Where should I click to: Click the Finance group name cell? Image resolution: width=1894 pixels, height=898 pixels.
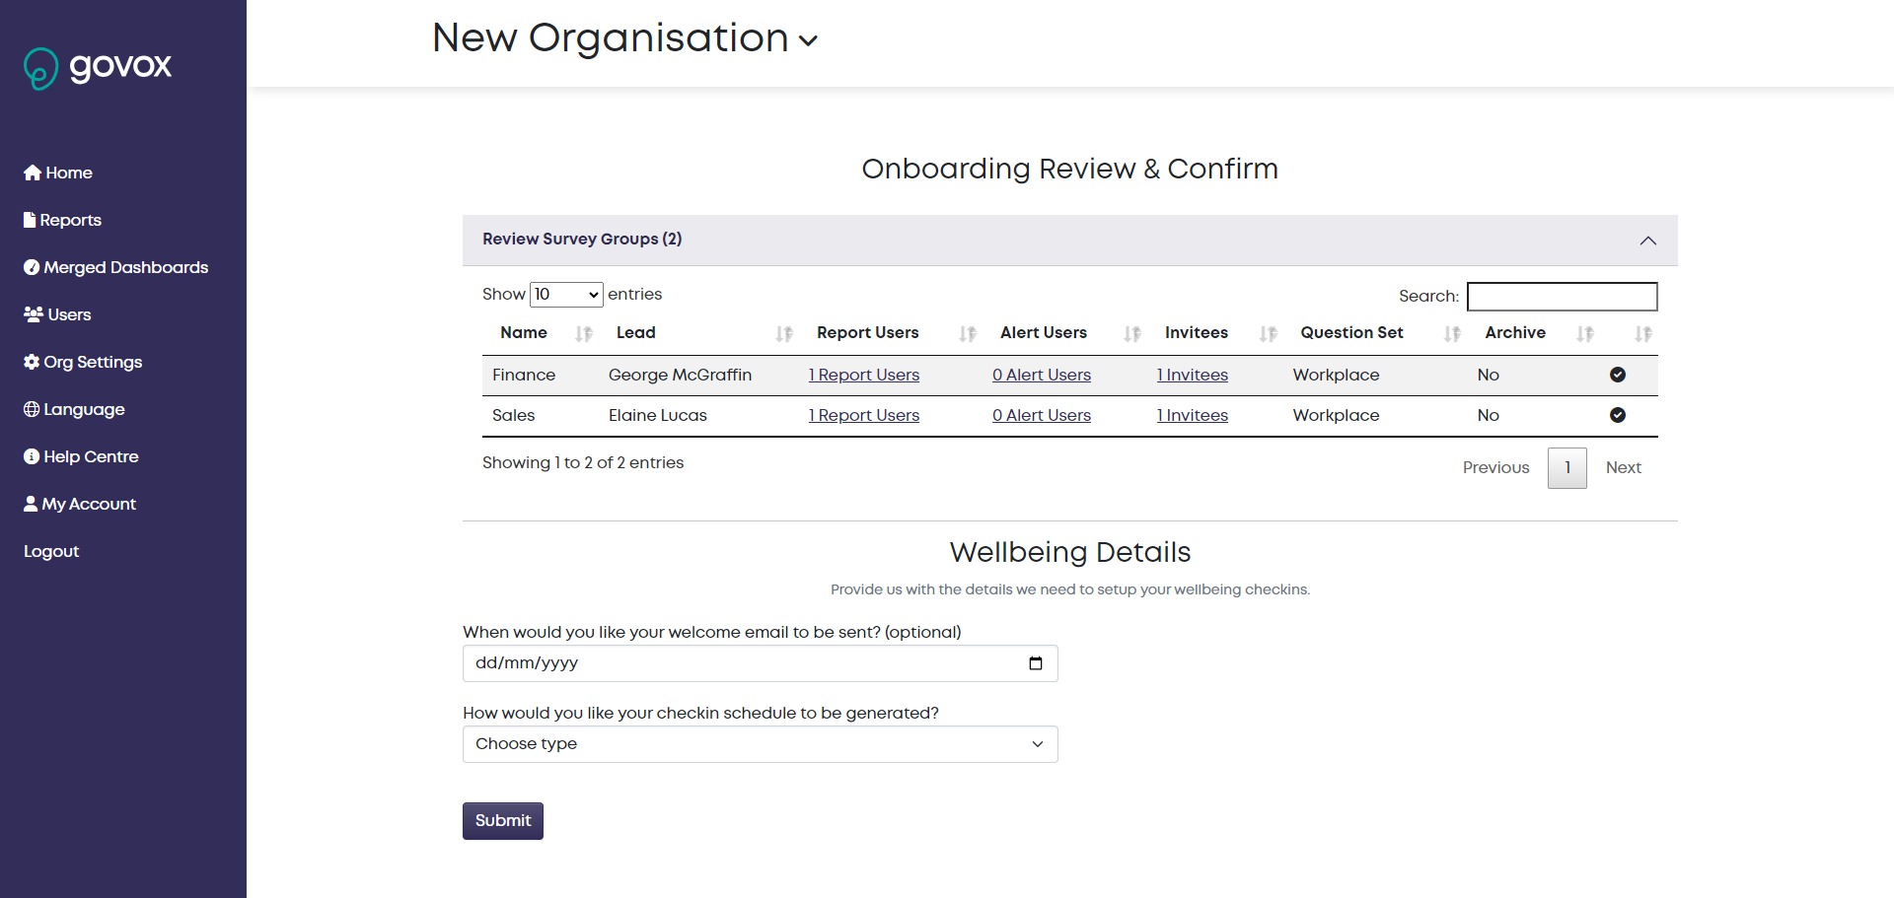click(x=524, y=375)
